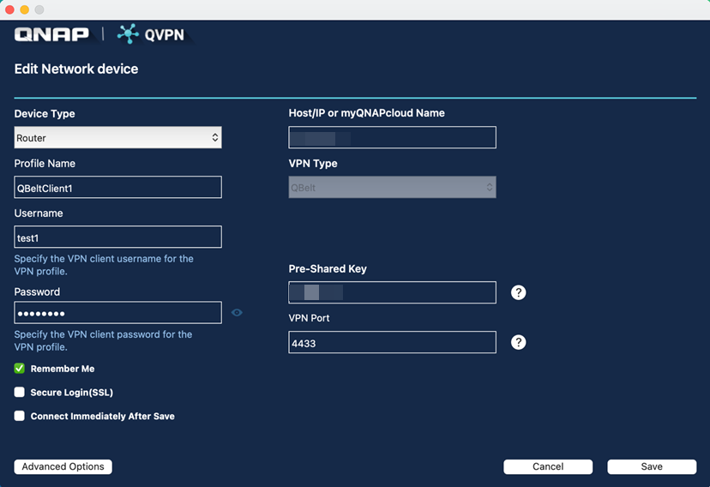Click the Edit Network device heading
This screenshot has height=487, width=710.
pos(76,69)
